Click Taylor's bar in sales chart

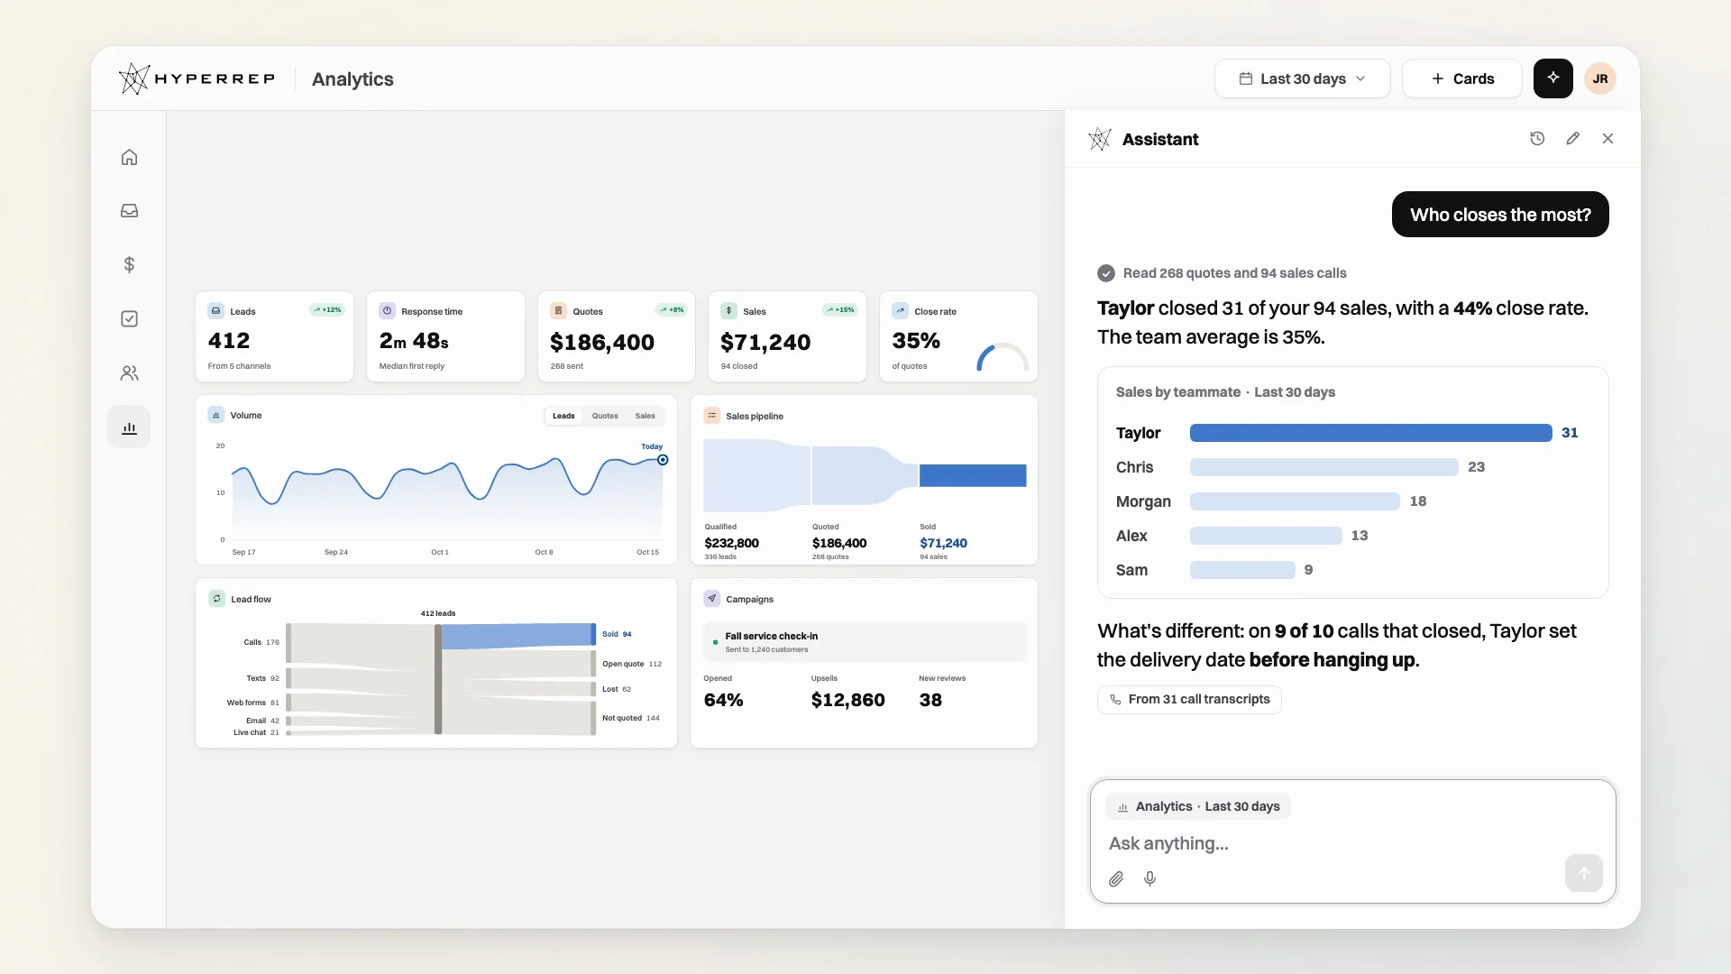click(1370, 433)
